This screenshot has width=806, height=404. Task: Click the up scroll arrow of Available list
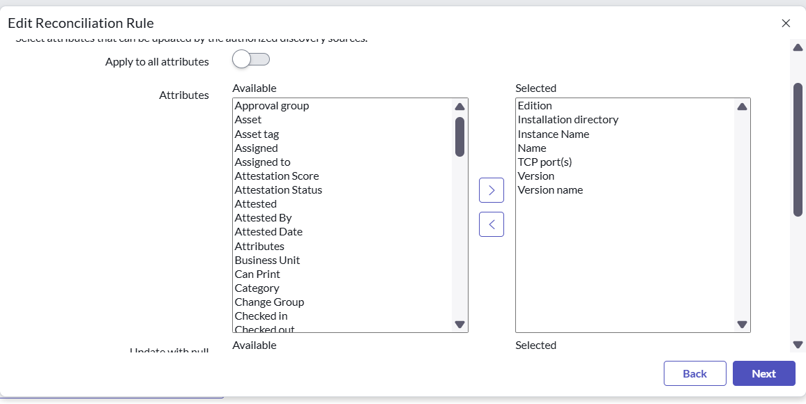click(x=459, y=105)
